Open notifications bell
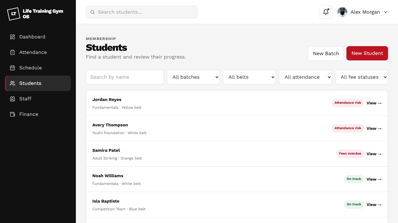This screenshot has width=398, height=223. click(x=326, y=12)
